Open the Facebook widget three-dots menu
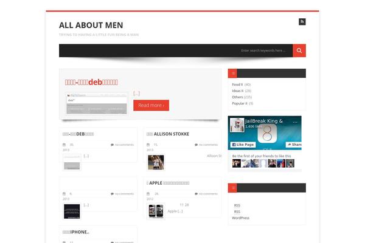The height and width of the screenshot is (243, 365). [295, 122]
